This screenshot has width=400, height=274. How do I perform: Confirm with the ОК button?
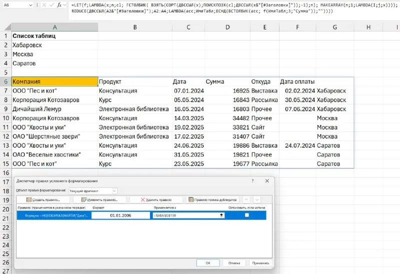(x=208, y=263)
